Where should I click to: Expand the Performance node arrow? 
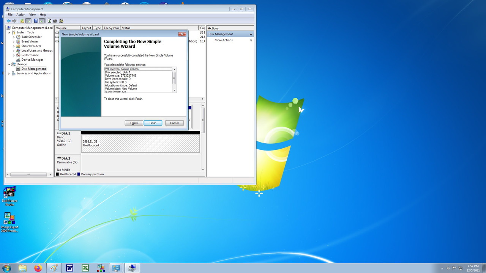tap(14, 55)
